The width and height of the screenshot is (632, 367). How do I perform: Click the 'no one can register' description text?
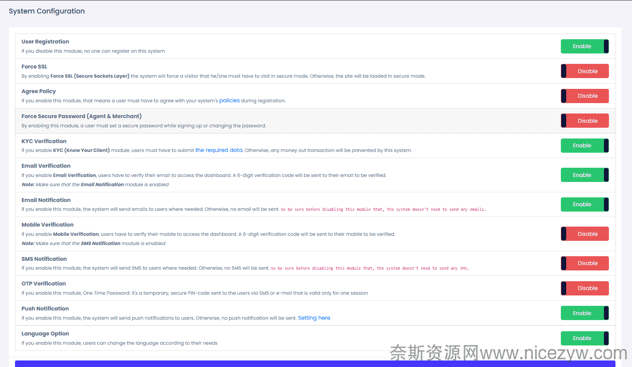93,51
